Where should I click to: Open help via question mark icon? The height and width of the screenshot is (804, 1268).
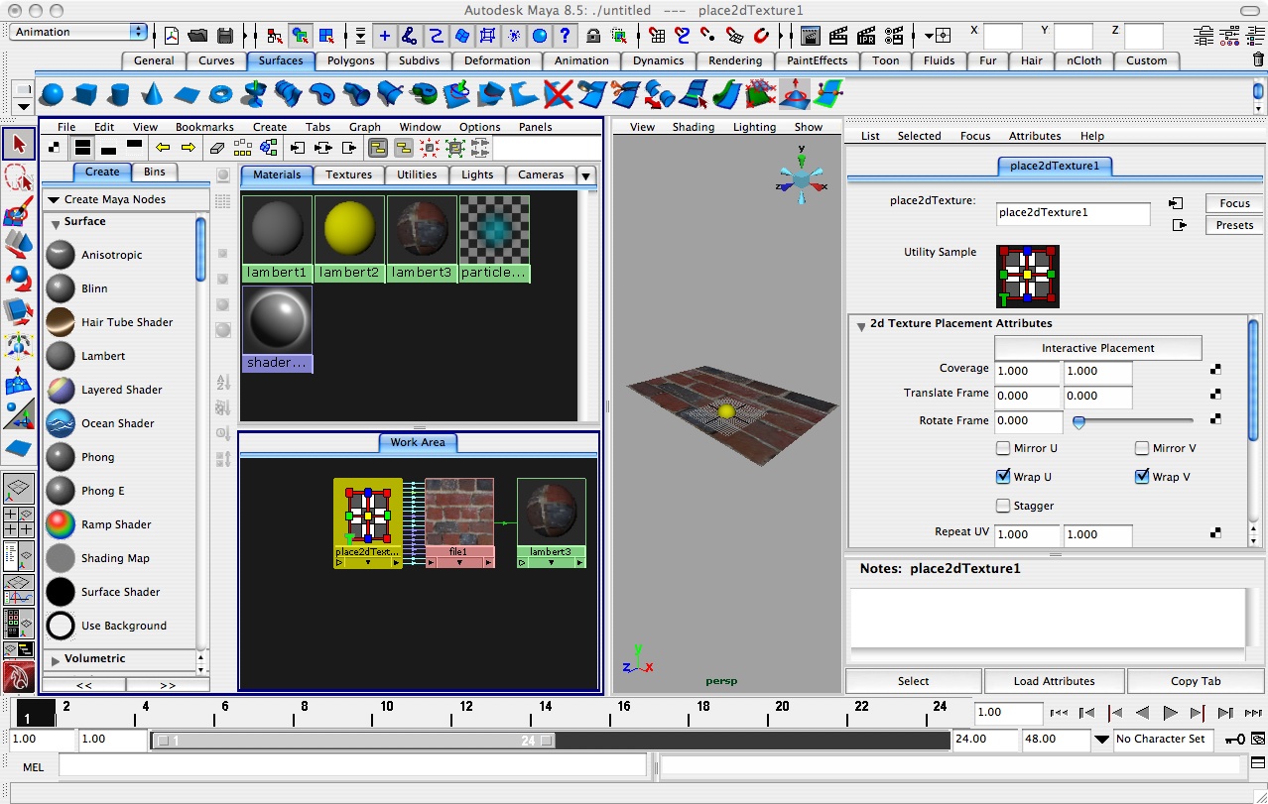565,36
